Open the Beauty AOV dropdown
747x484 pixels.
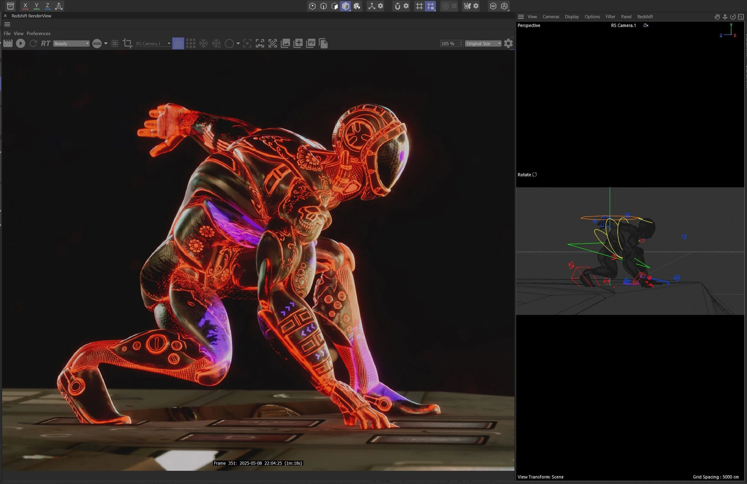[x=71, y=44]
